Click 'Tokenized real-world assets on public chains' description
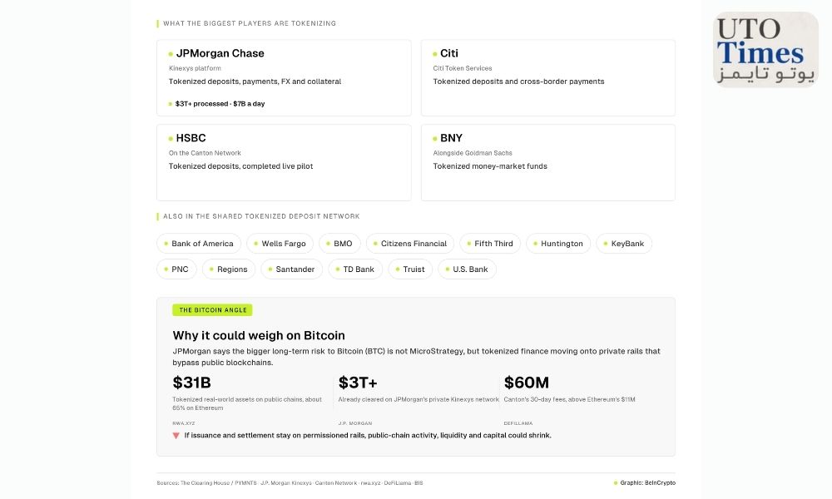 (247, 403)
